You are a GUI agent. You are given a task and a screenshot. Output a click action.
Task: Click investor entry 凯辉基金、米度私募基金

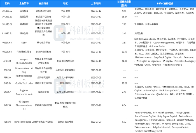(146, 24)
